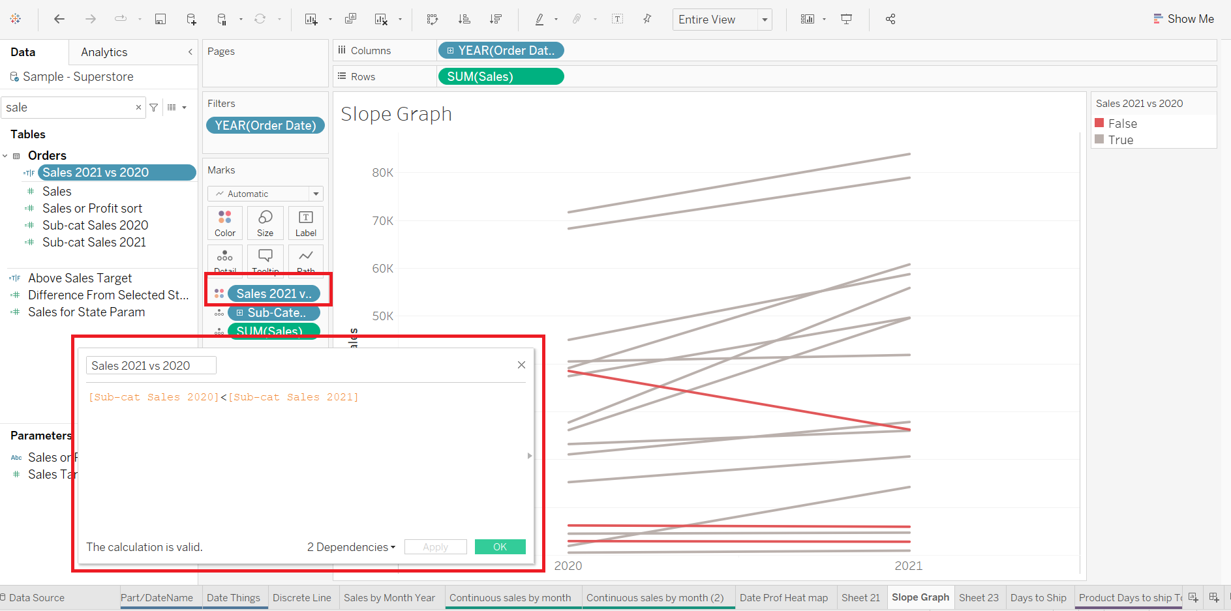Click the Undo back arrow
The image size is (1231, 611).
point(59,19)
